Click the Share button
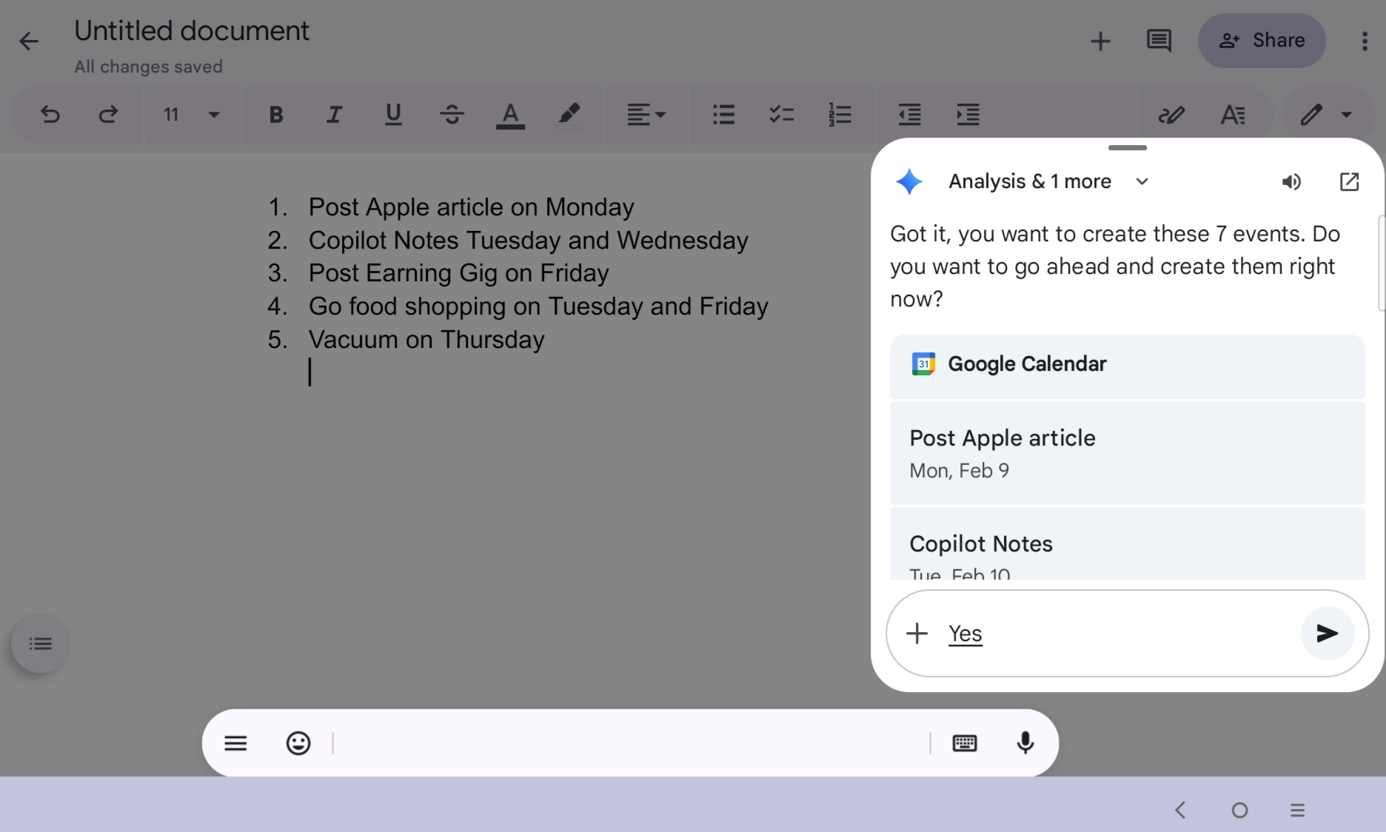The image size is (1386, 832). point(1262,41)
